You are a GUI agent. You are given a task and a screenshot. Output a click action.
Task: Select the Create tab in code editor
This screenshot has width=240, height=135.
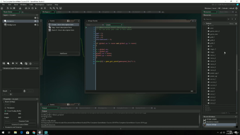point(113,25)
